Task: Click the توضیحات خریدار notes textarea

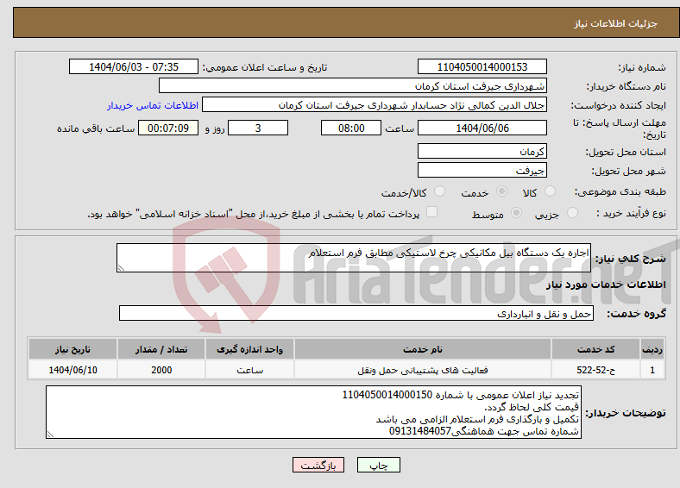Action: 313,413
